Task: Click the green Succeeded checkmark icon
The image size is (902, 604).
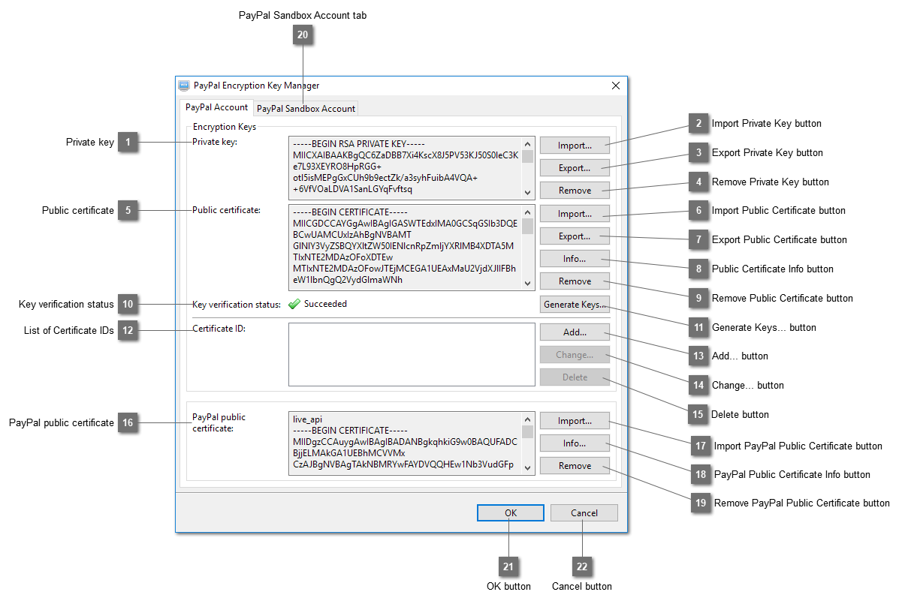Action: point(294,304)
